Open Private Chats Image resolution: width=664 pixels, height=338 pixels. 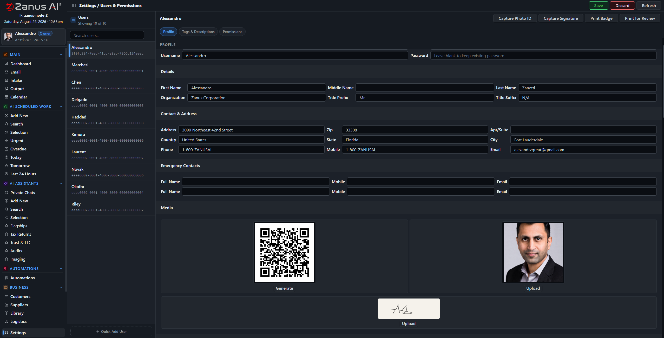tap(23, 193)
